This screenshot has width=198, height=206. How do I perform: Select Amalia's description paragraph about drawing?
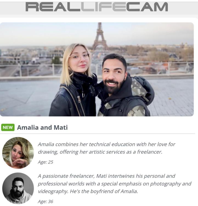pos(107,148)
